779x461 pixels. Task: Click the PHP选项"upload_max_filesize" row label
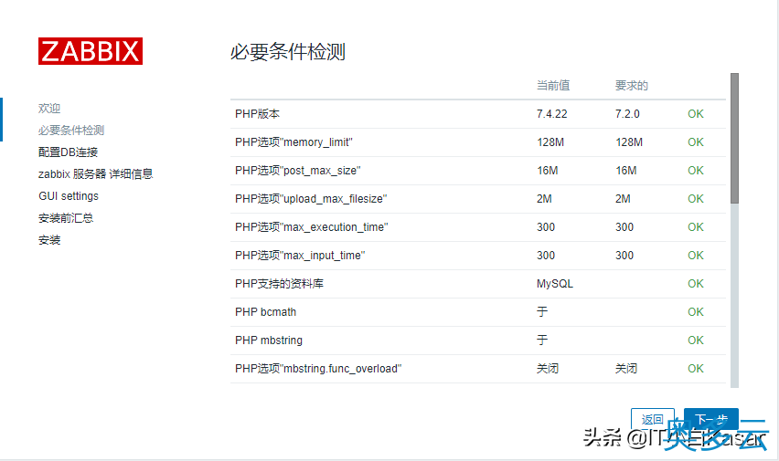pos(311,198)
